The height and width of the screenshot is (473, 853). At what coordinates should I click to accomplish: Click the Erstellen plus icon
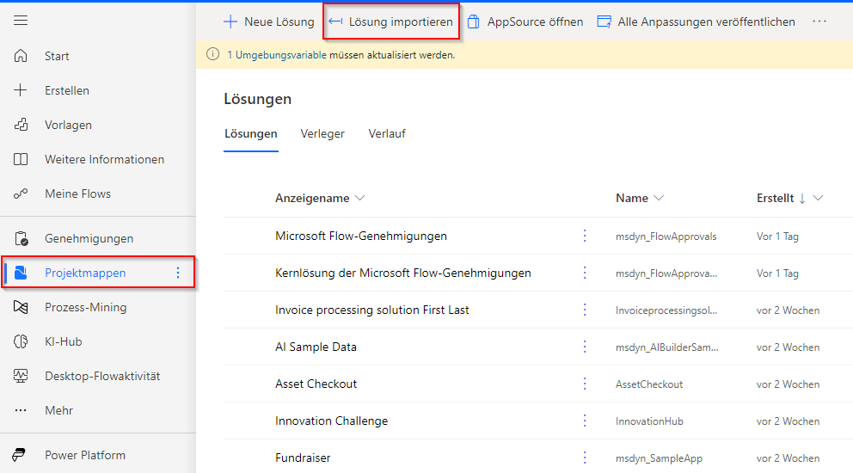(x=21, y=90)
